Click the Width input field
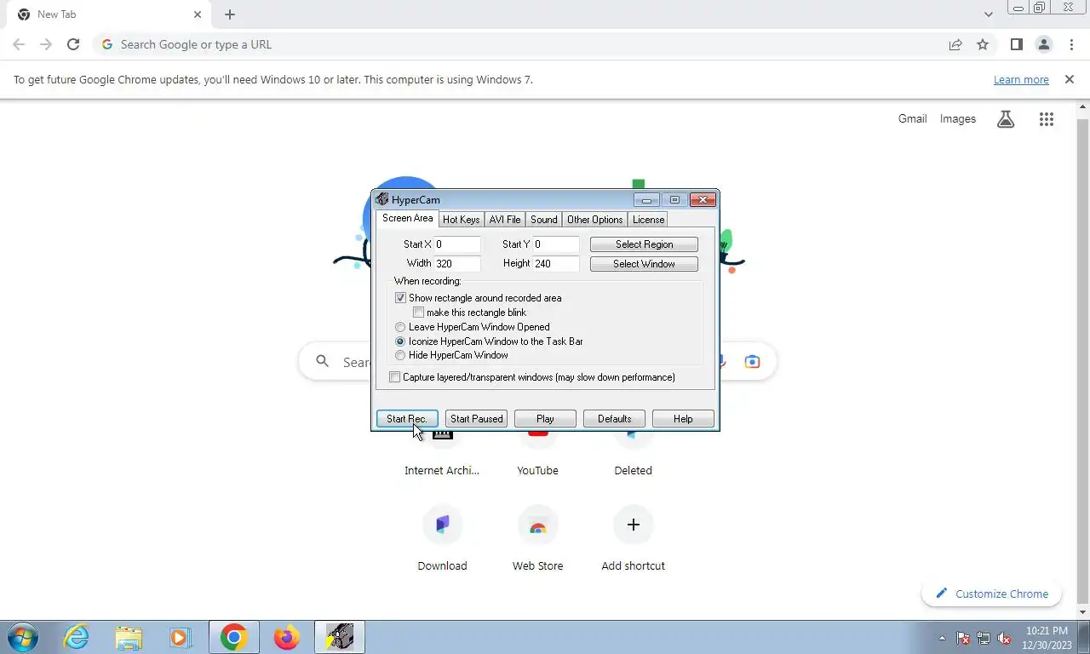The height and width of the screenshot is (654, 1090). coord(457,264)
